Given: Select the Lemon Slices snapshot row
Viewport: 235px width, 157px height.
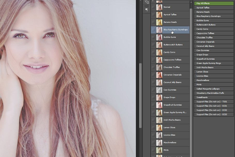Looking at the screenshot, I should 176,128.
